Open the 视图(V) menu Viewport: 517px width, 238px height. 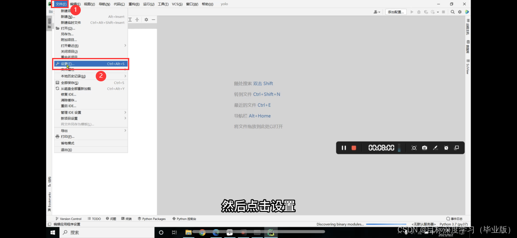[89, 4]
